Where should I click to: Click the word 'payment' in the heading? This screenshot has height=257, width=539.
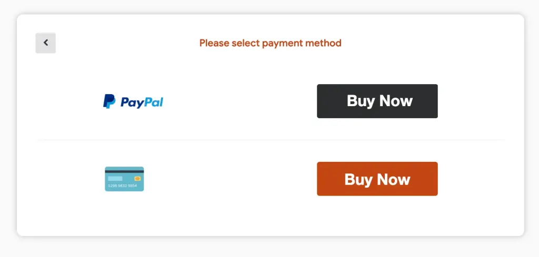(x=282, y=44)
